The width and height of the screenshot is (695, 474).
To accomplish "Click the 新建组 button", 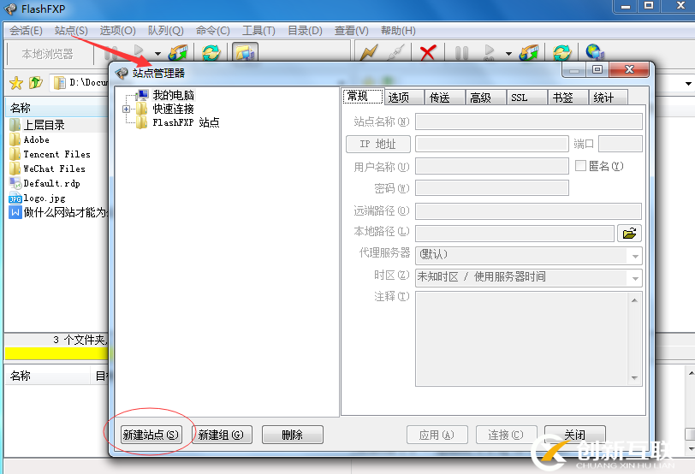I will point(221,435).
